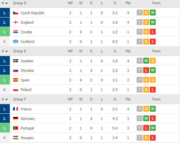
Task: Sort Group E by rank arrow
Action: (7, 51)
